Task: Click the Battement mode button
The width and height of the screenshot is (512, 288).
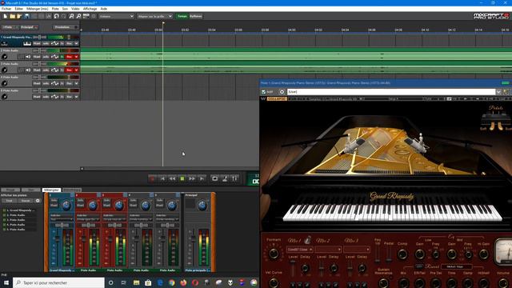Action: (x=195, y=16)
